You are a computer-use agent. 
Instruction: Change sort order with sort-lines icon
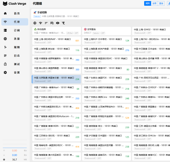46,23
